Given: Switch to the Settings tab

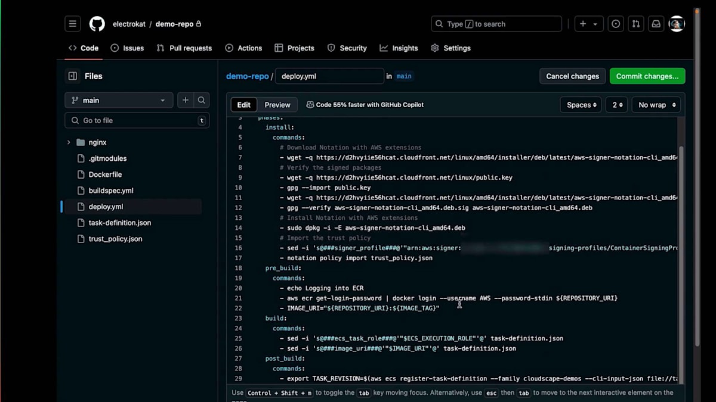Looking at the screenshot, I should pyautogui.click(x=451, y=48).
